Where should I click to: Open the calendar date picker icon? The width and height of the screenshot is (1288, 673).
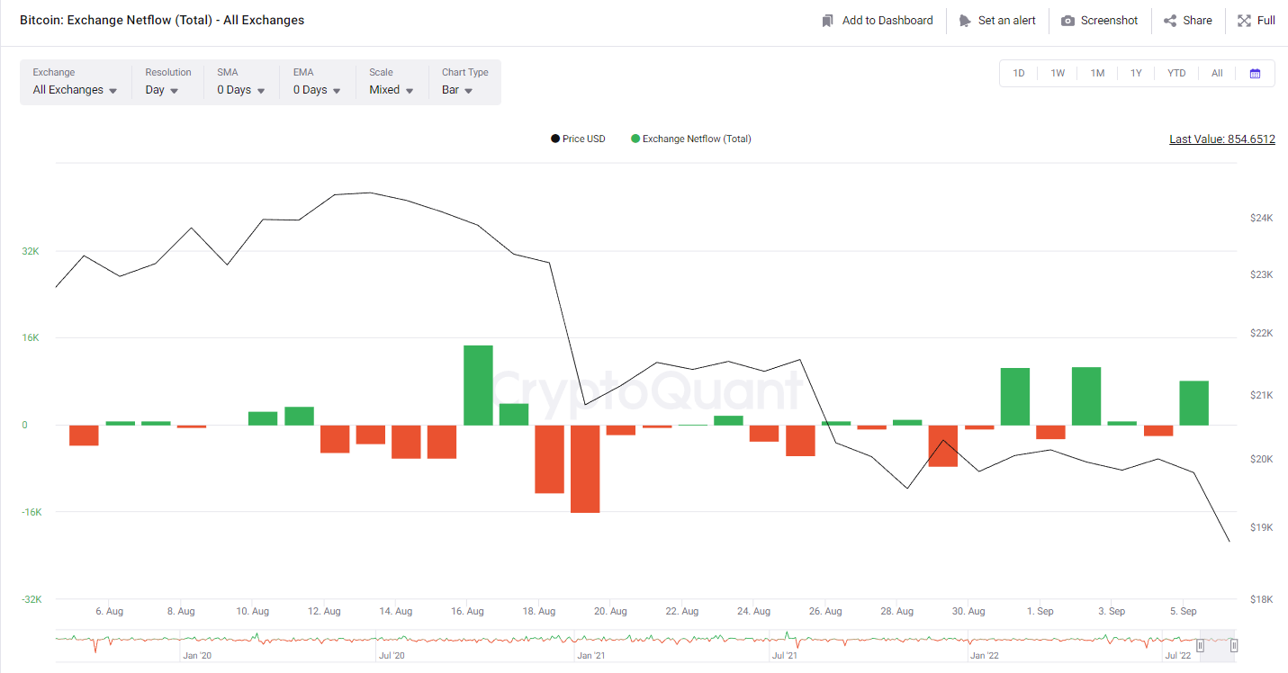tap(1255, 74)
